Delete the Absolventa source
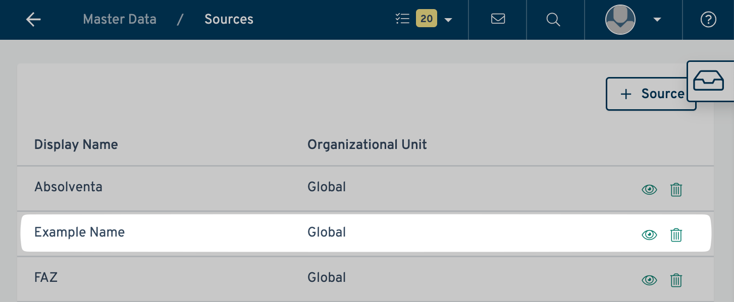The image size is (734, 302). 676,190
